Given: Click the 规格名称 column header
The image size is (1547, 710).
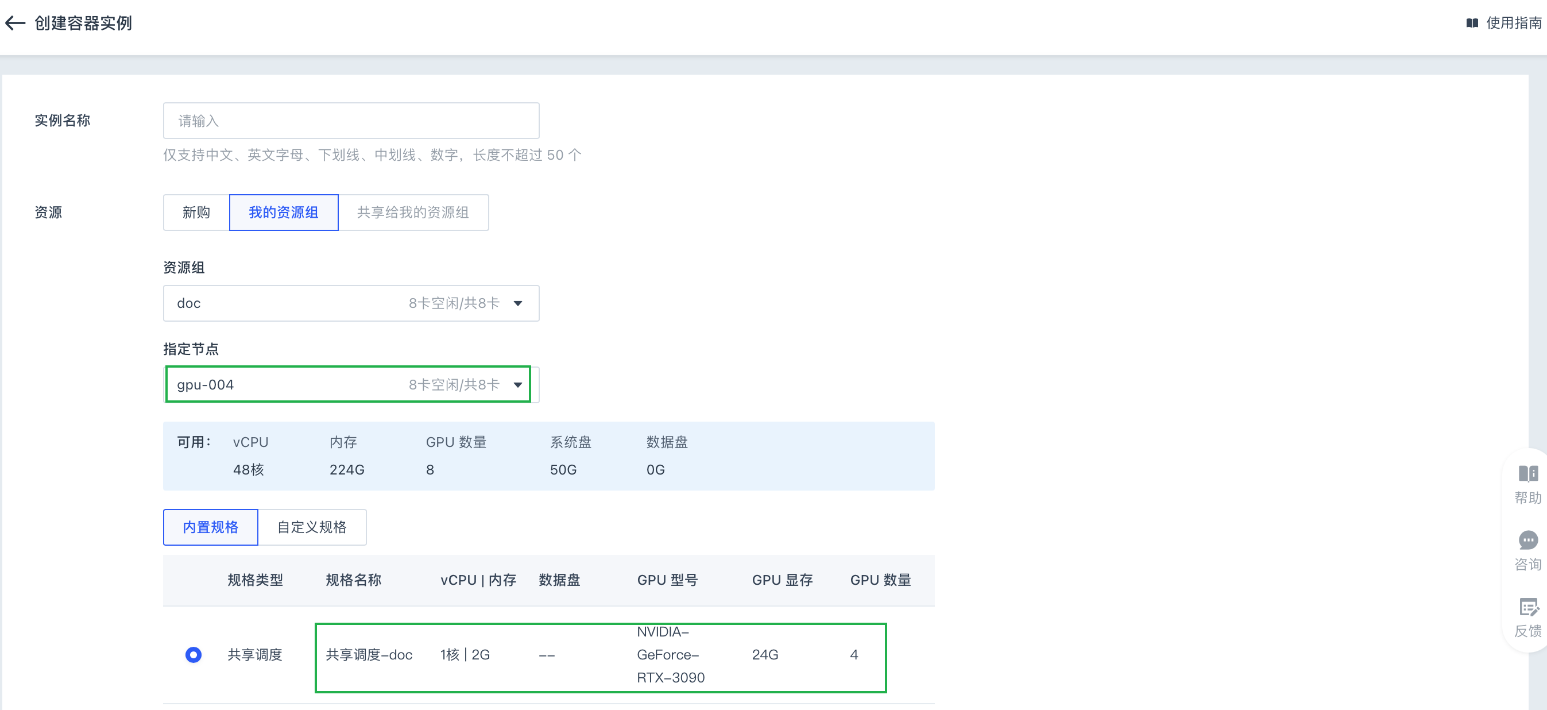Looking at the screenshot, I should tap(353, 580).
